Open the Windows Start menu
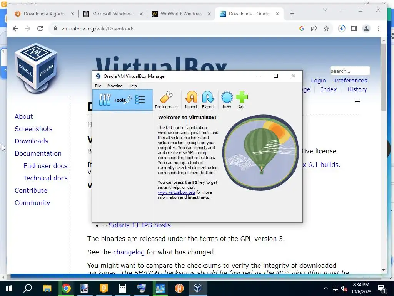The height and width of the screenshot is (296, 394). coord(9,288)
